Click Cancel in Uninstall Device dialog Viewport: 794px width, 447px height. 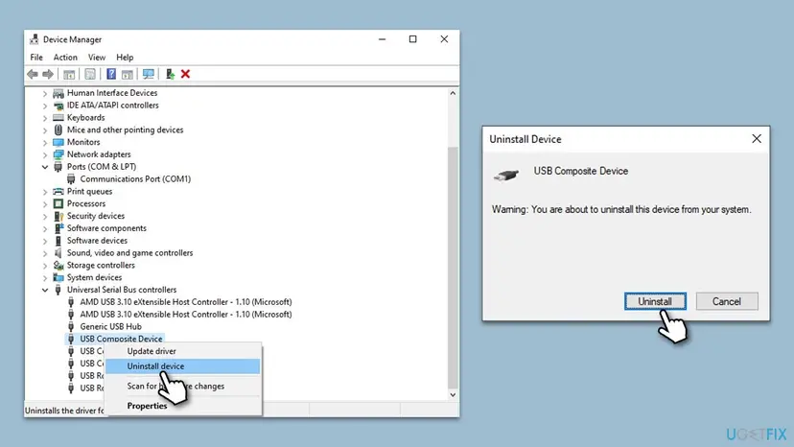(727, 301)
